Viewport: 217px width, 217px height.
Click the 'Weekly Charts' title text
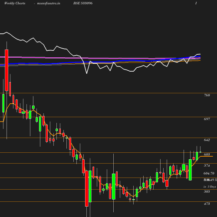(x=15, y=3)
